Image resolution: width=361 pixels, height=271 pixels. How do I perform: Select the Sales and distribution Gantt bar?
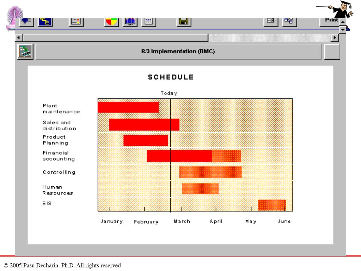tap(144, 125)
